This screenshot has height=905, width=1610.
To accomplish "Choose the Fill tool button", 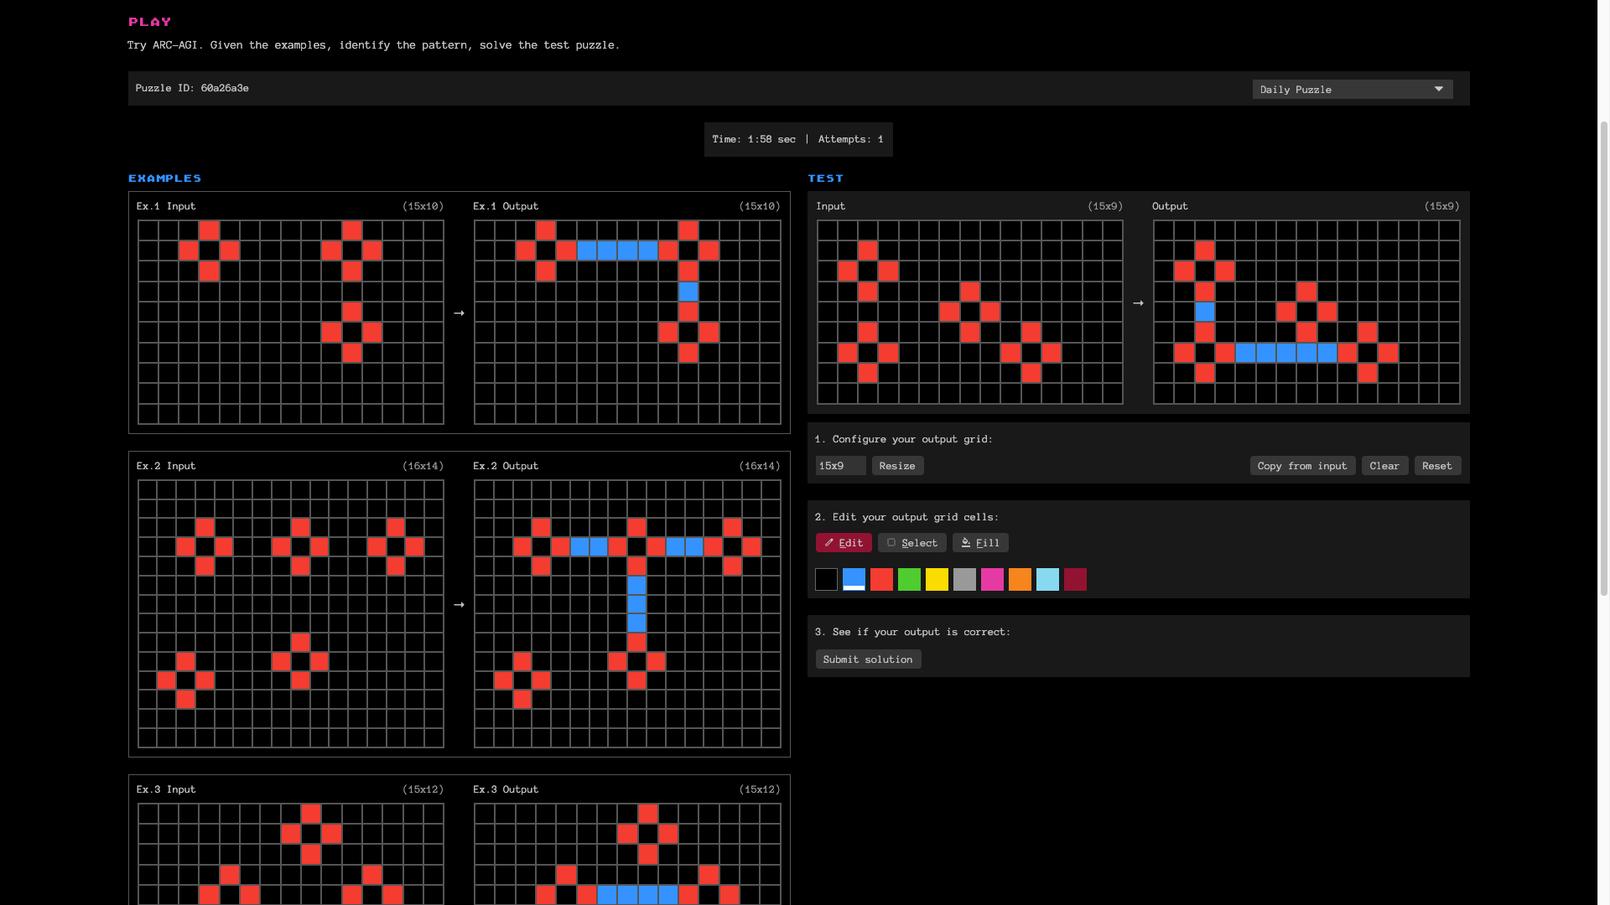I will 980,543.
